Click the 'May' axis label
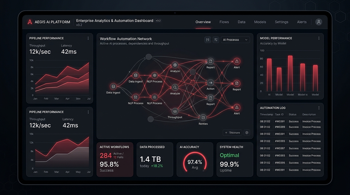Viewport: 350px width, 195px height. (78, 172)
